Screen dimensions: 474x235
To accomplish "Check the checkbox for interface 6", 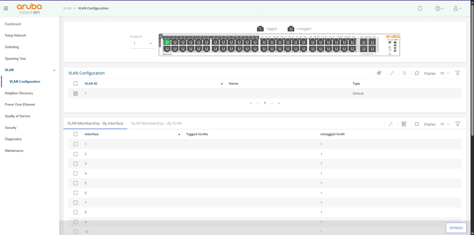I will [x=76, y=193].
